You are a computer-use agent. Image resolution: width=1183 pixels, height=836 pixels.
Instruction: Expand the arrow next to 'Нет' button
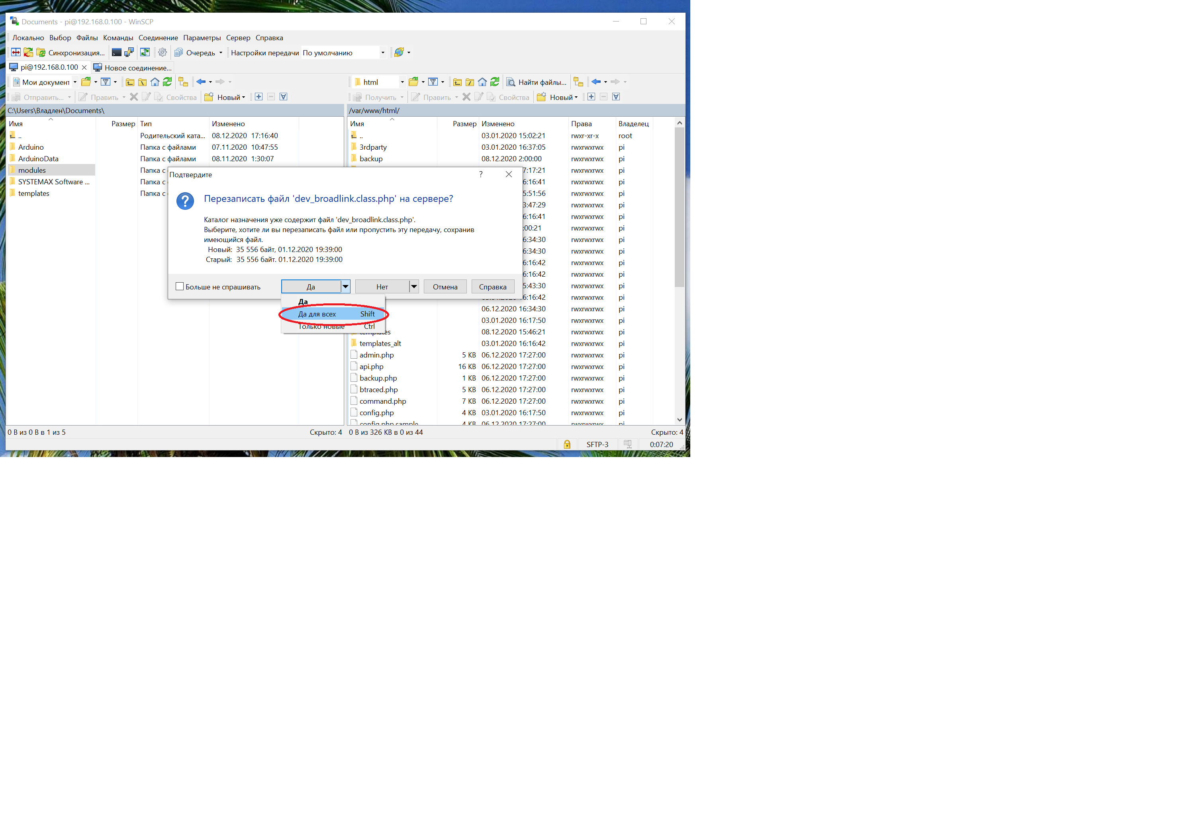pos(414,286)
